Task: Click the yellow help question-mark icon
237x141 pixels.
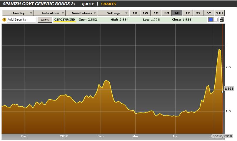Action: coord(4,20)
